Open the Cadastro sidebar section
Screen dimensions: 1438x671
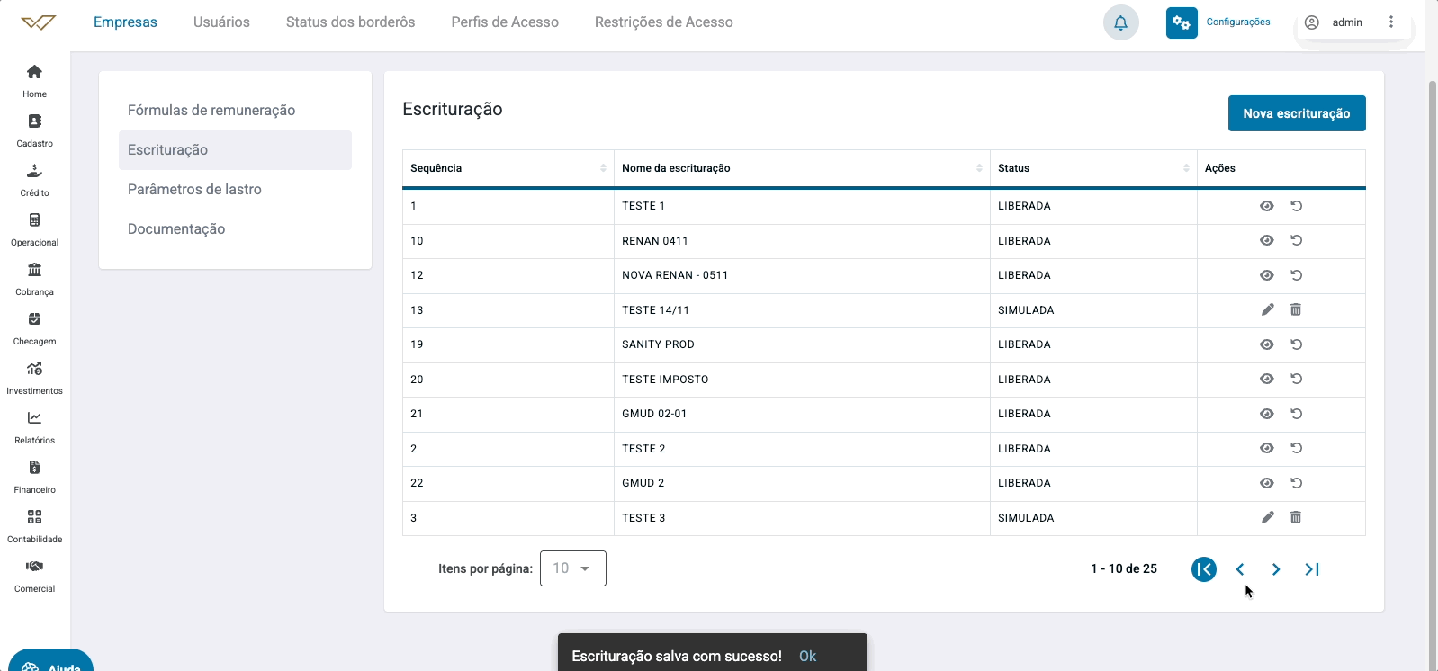34,121
